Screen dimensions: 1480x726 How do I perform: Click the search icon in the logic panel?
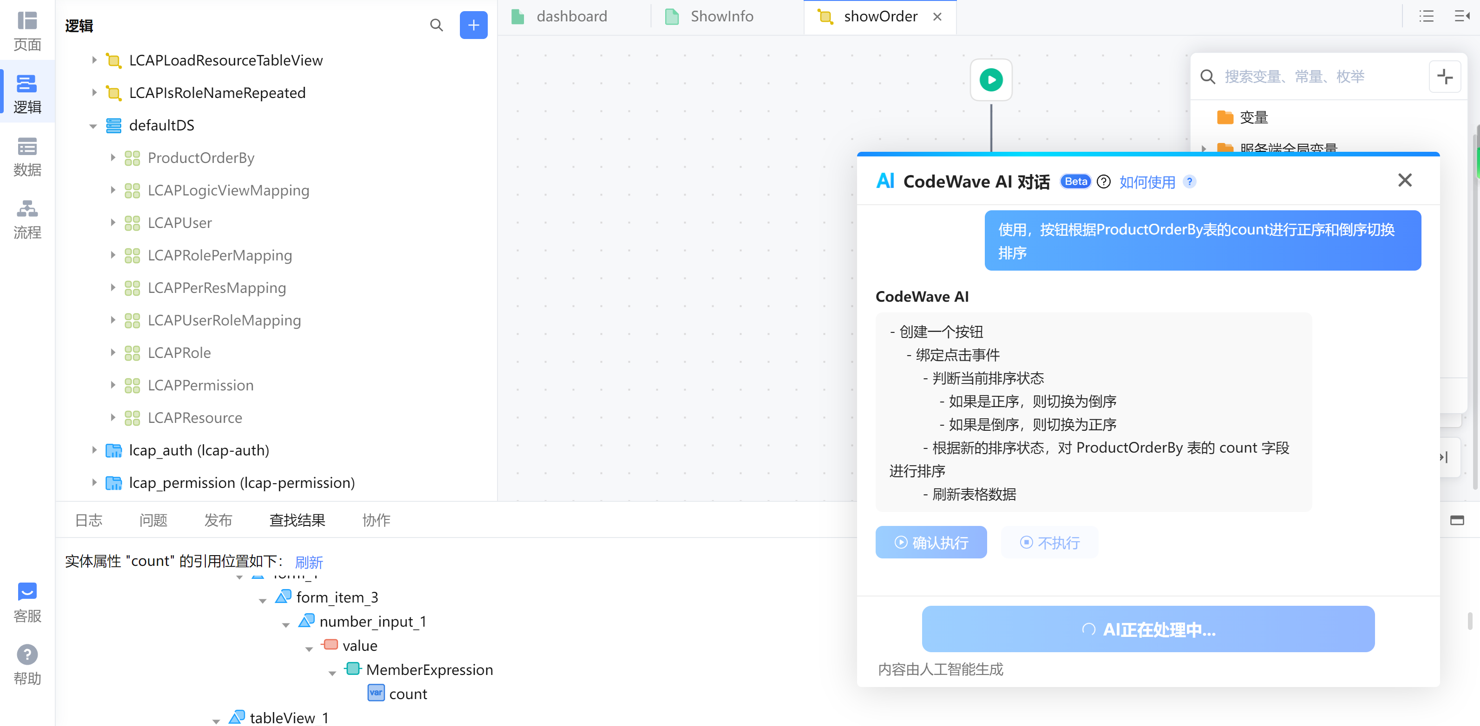click(437, 25)
